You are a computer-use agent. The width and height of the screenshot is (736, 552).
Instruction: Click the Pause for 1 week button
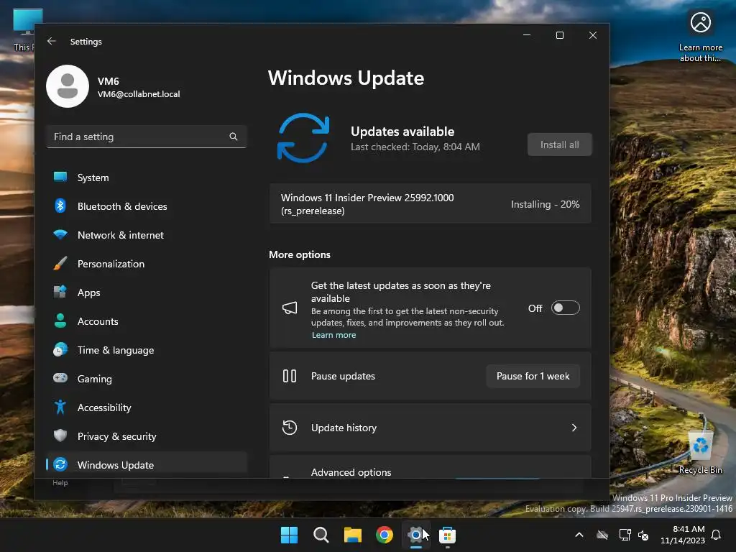point(533,376)
